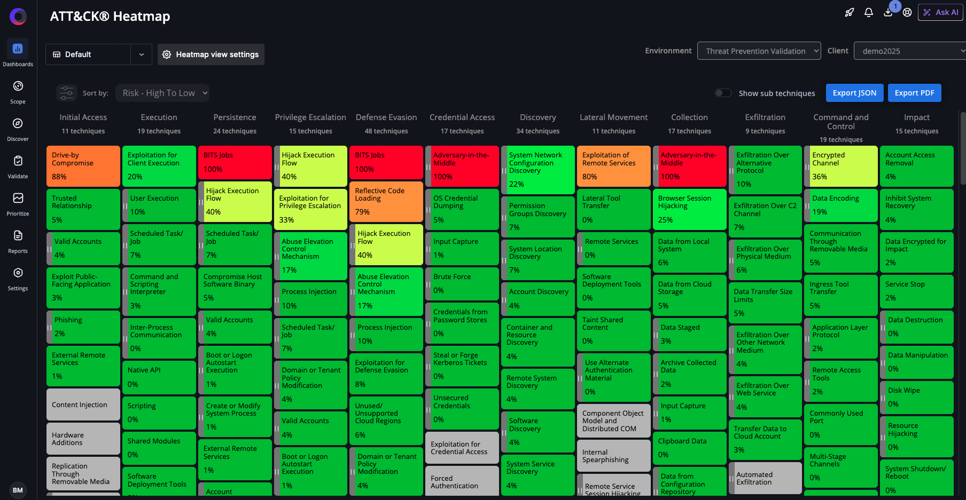Open the Prioritize sidebar icon
The image size is (966, 500).
pyautogui.click(x=18, y=199)
